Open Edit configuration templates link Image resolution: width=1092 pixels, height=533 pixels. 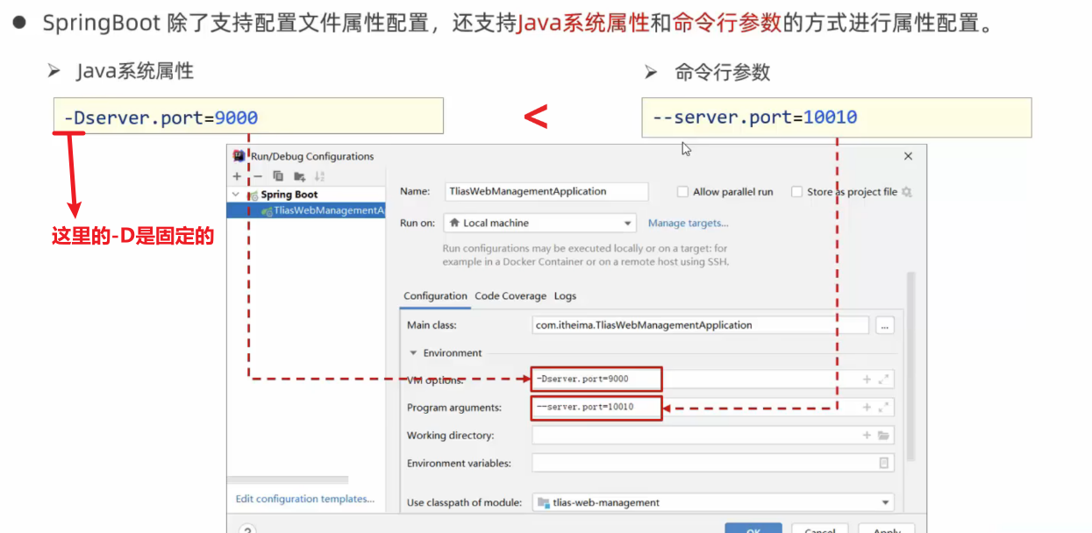click(304, 499)
